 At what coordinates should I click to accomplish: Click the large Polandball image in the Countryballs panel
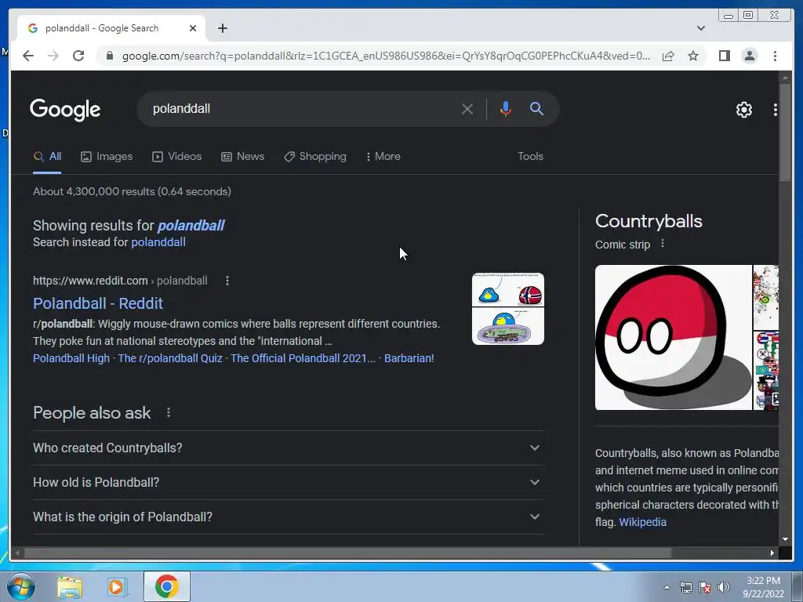point(674,337)
